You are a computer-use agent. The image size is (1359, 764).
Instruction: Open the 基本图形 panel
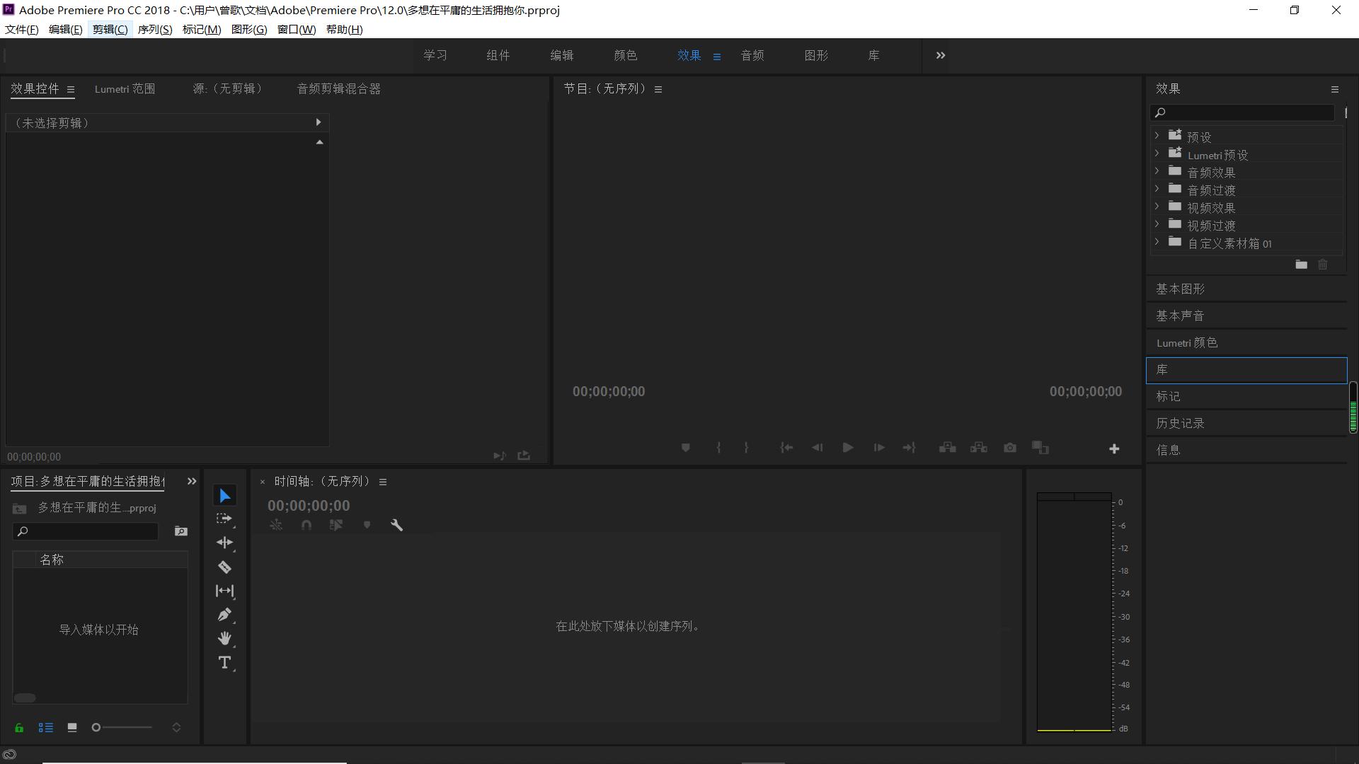point(1180,289)
